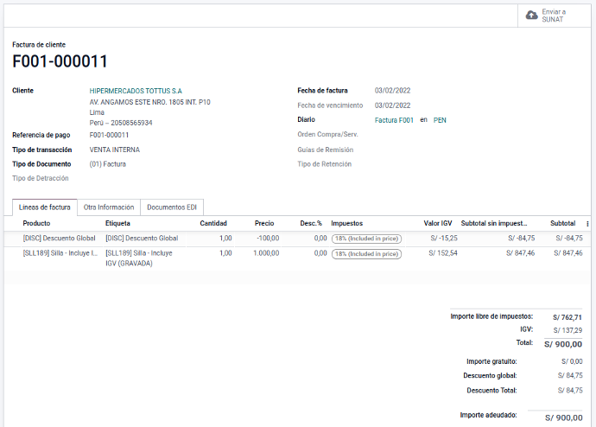
Task: Open customer HIPERMERCADOS TOTTUS S.A link
Action: click(136, 91)
